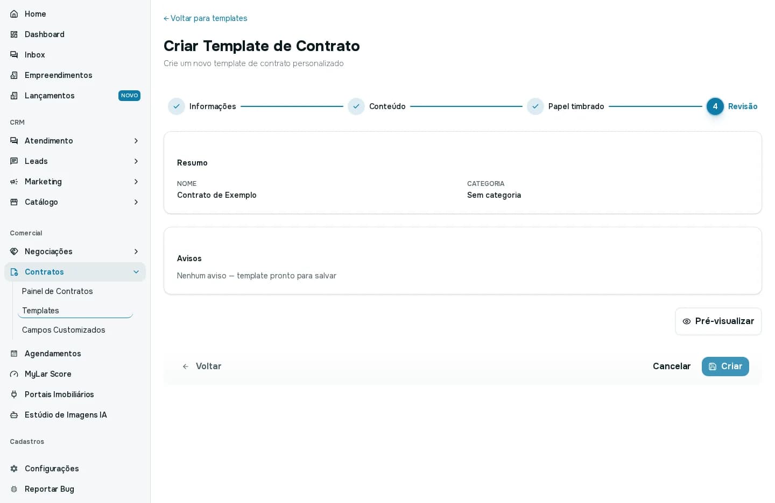The height and width of the screenshot is (503, 775).
Task: Click the Leads icon in sidebar
Action: (x=14, y=161)
